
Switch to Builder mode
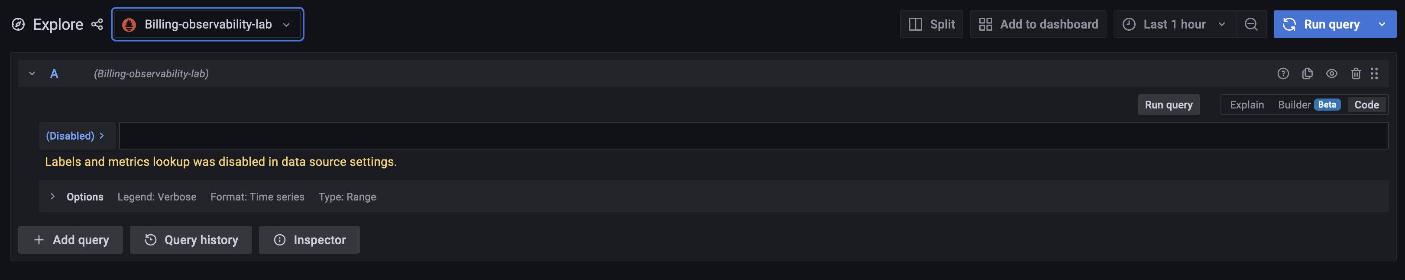click(1295, 105)
